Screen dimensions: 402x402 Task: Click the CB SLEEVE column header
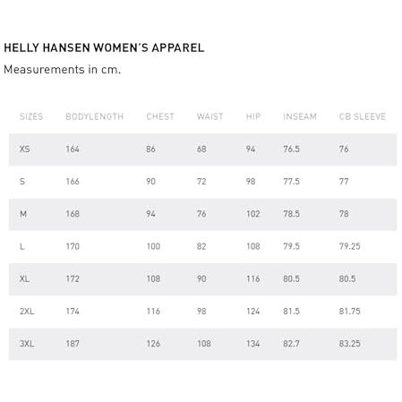(x=363, y=116)
